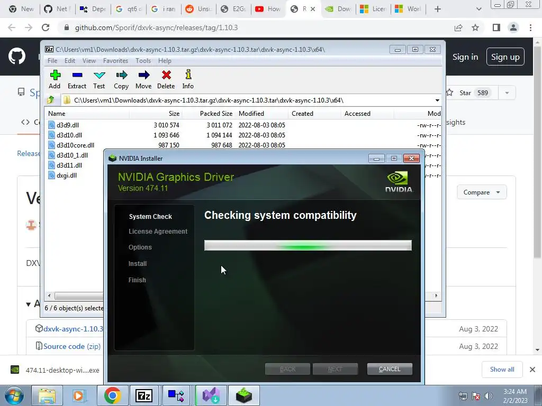
Task: Sort 7-Zip list by Name column
Action: [87, 114]
